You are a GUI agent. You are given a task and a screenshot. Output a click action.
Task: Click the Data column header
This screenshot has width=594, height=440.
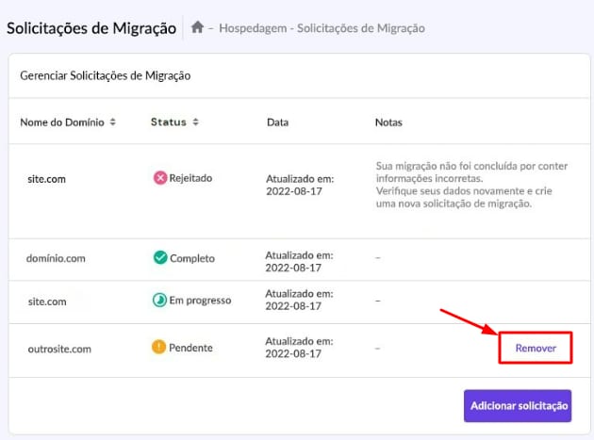pos(277,122)
